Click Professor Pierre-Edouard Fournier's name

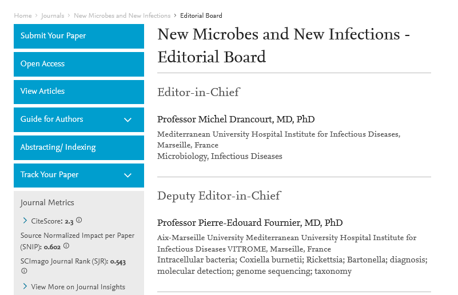(250, 222)
